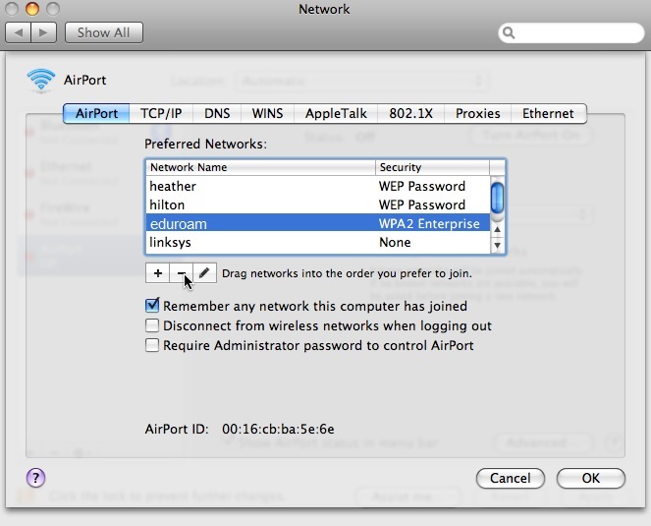Go forward with the right arrow button

[43, 32]
